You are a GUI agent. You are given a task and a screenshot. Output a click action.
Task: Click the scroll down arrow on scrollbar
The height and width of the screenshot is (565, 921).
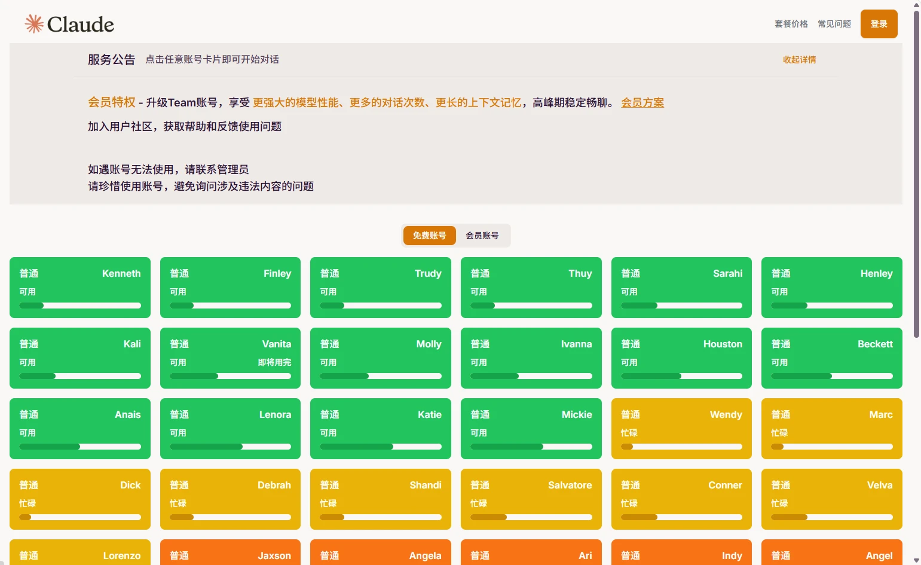tap(916, 560)
